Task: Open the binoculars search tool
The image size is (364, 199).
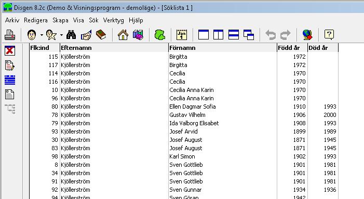Action: (71, 35)
